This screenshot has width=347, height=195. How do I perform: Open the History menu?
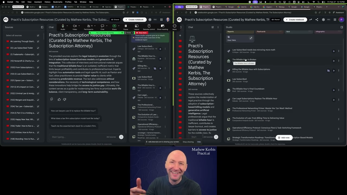[47, 2]
